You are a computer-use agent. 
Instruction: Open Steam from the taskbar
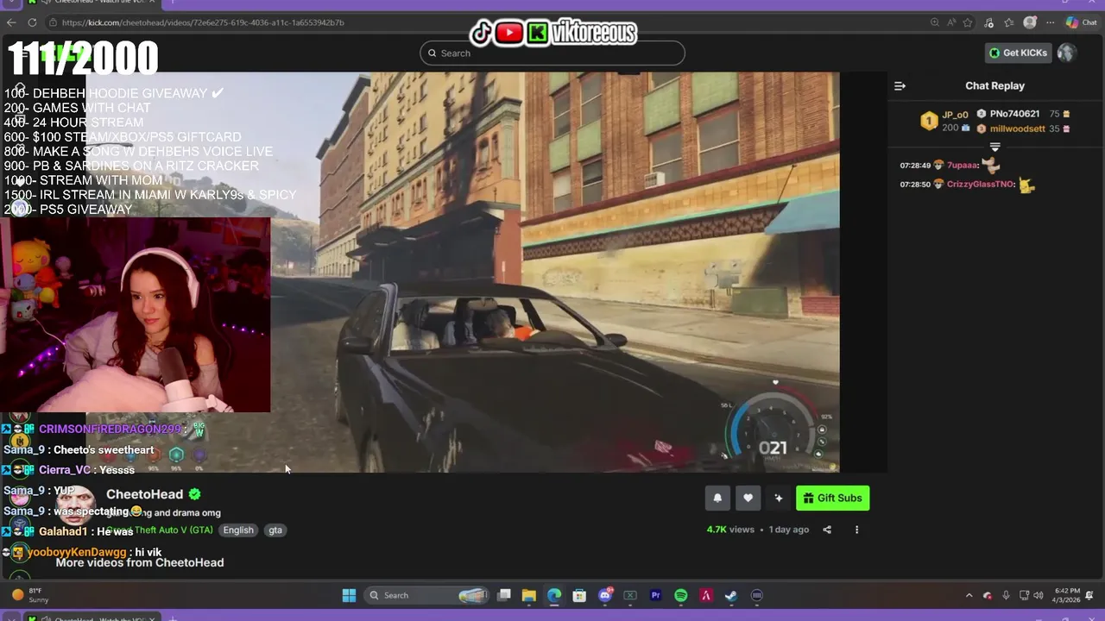pos(731,595)
